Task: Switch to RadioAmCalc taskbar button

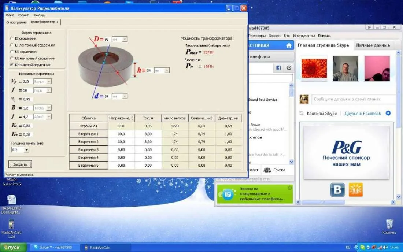Action: click(x=106, y=247)
